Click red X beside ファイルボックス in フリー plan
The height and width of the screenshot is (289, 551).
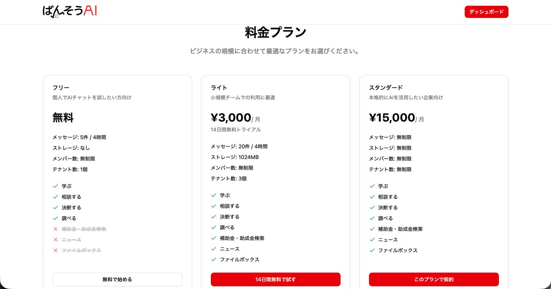[x=56, y=250]
